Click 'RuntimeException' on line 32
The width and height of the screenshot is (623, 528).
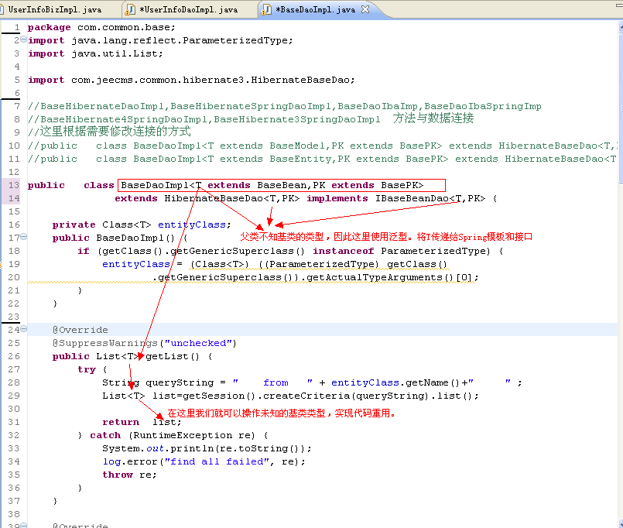click(183, 434)
